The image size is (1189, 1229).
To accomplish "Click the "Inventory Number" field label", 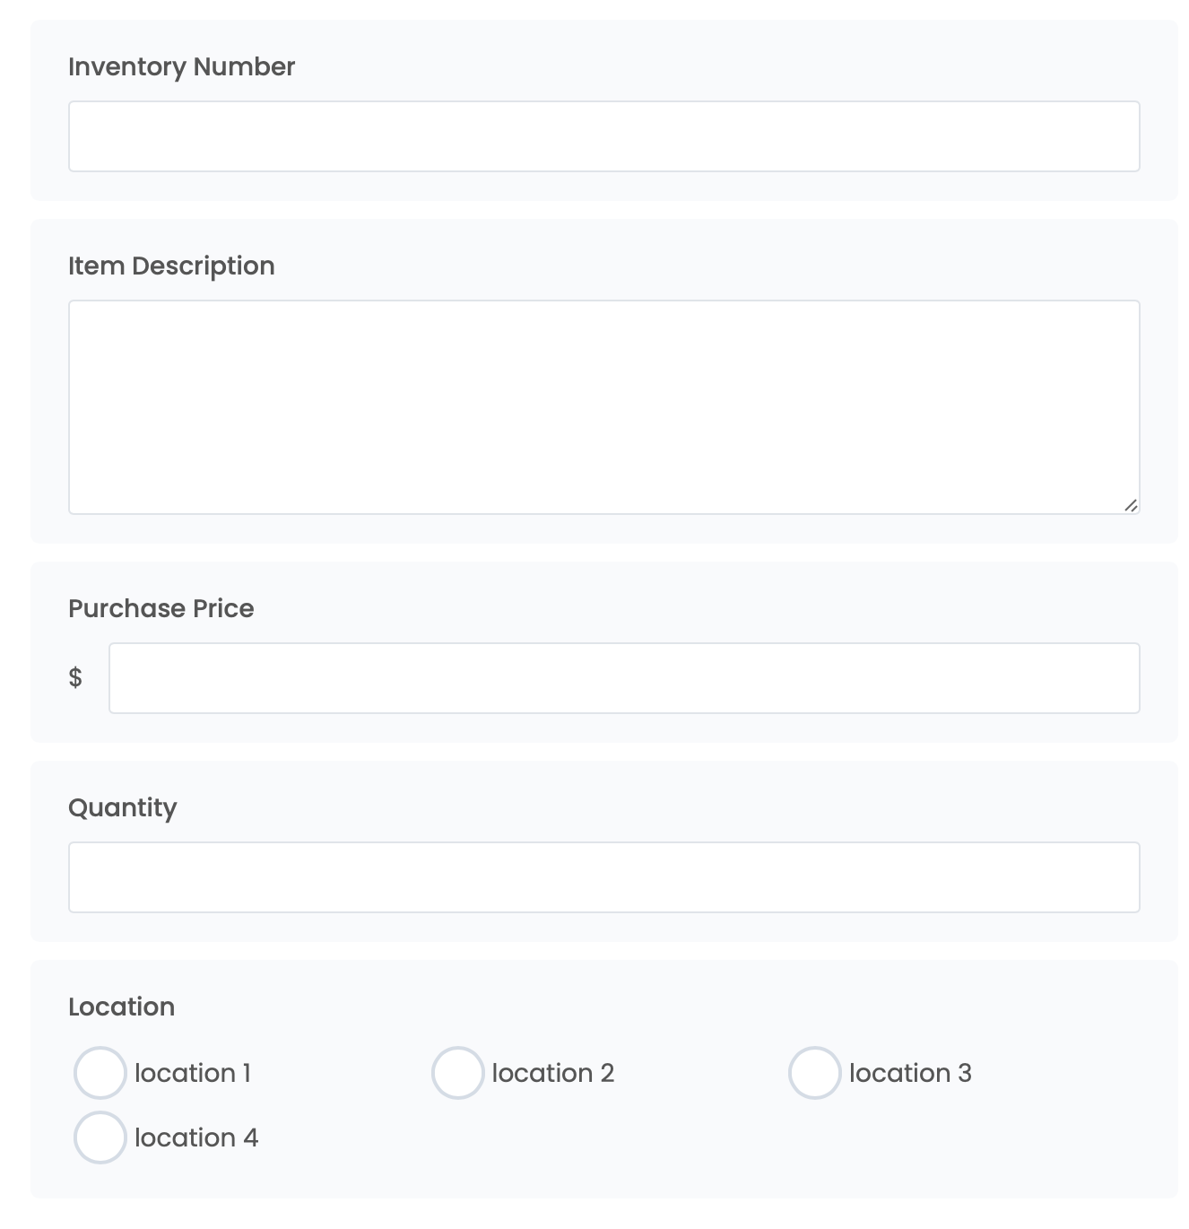I will tap(181, 66).
